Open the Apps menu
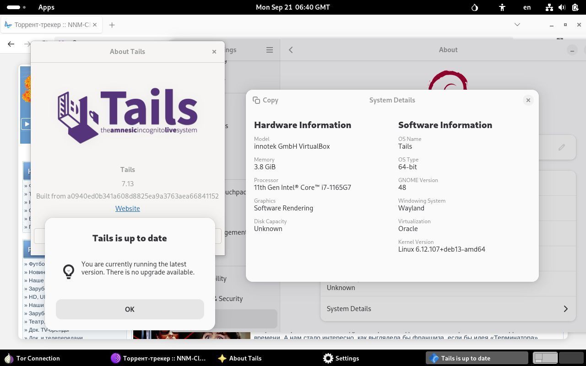586x366 pixels. [x=46, y=7]
